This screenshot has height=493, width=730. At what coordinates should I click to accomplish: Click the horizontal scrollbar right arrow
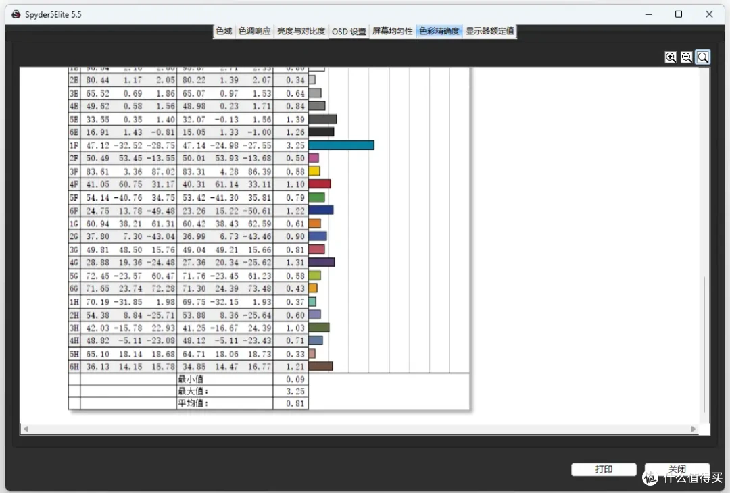point(693,429)
